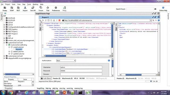
Task: Select the Auth (Basic) tab
Action: (46, 78)
